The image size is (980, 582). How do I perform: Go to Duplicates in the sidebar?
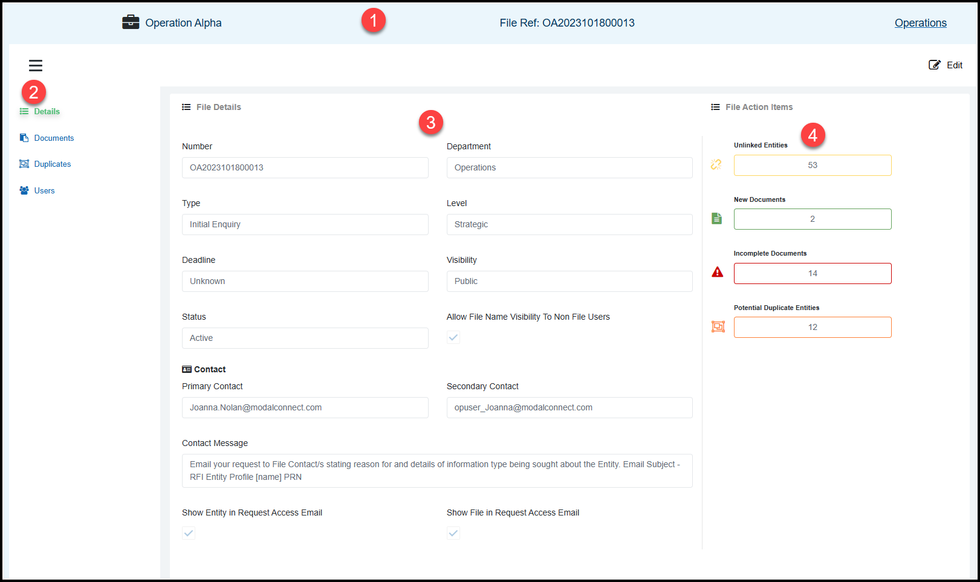point(53,164)
